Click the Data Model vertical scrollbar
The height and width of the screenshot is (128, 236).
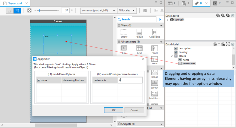233,60
